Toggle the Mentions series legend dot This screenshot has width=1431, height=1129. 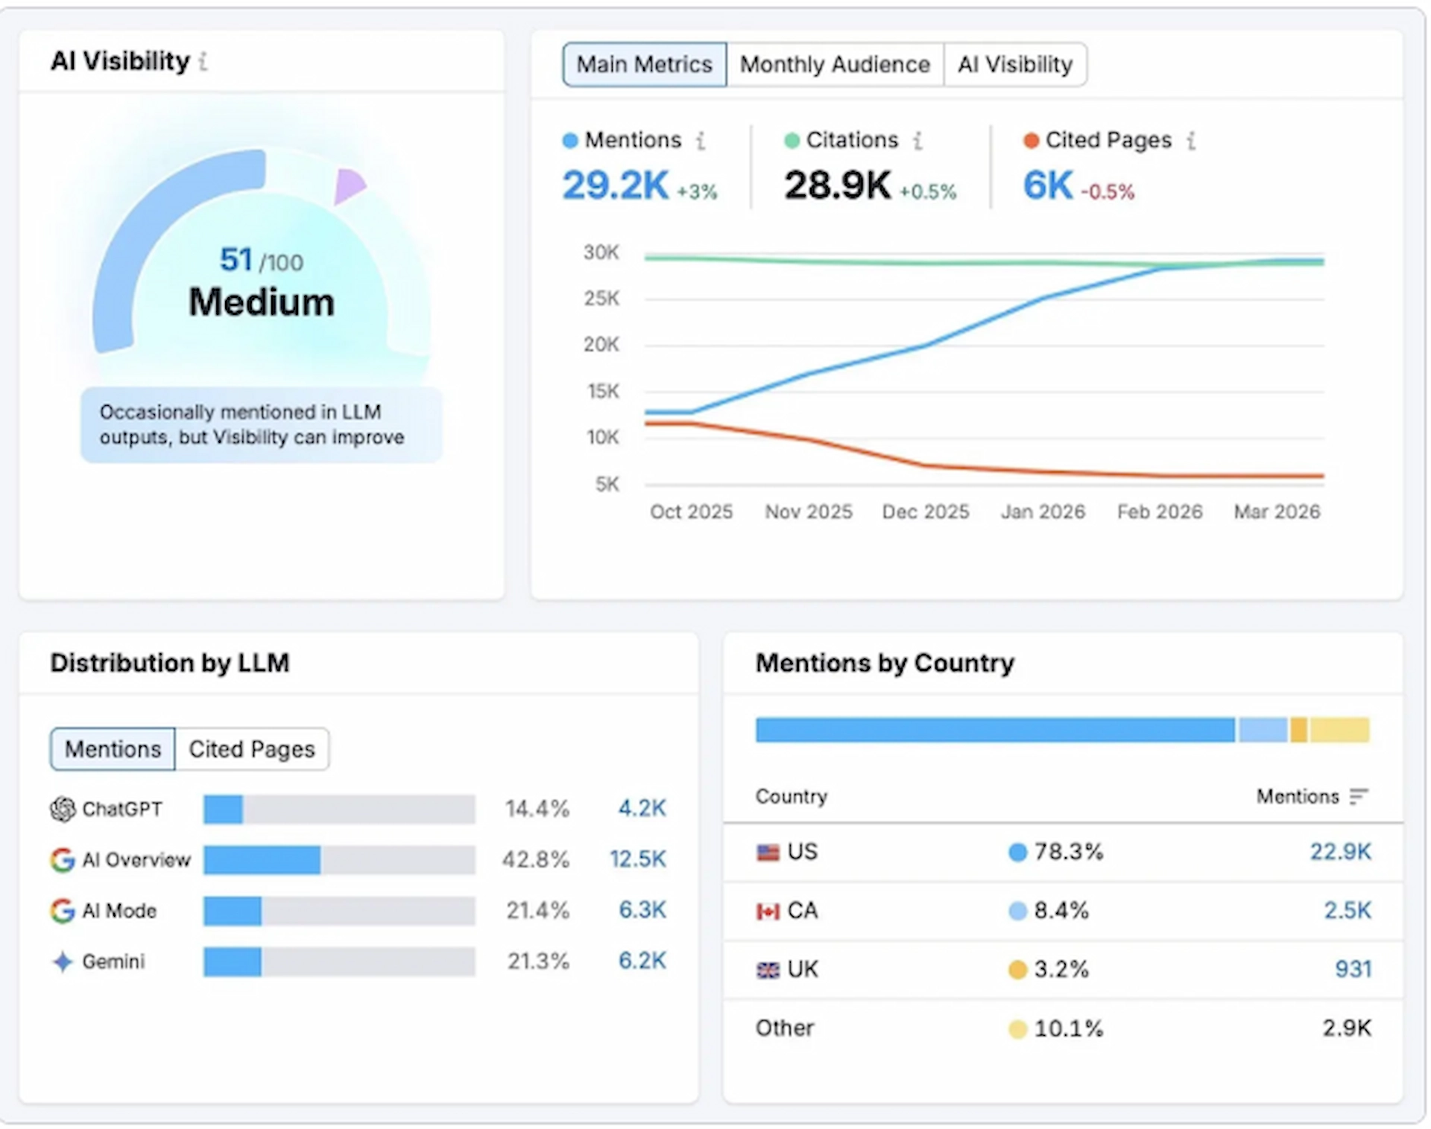pyautogui.click(x=570, y=141)
